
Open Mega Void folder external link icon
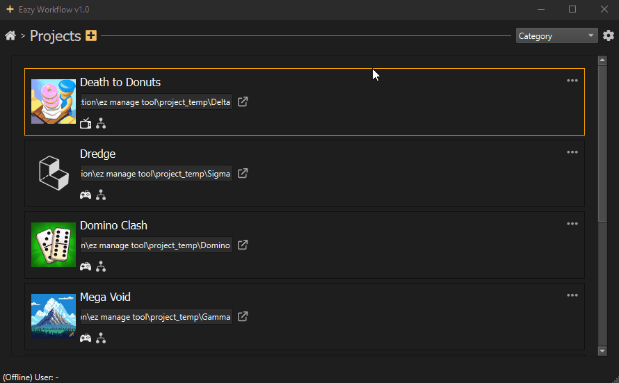pos(243,316)
